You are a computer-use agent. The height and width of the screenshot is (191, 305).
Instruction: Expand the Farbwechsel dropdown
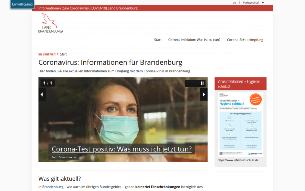(x=253, y=3)
